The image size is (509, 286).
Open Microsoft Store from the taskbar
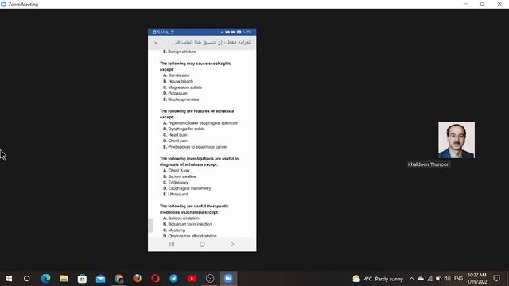coord(82,279)
